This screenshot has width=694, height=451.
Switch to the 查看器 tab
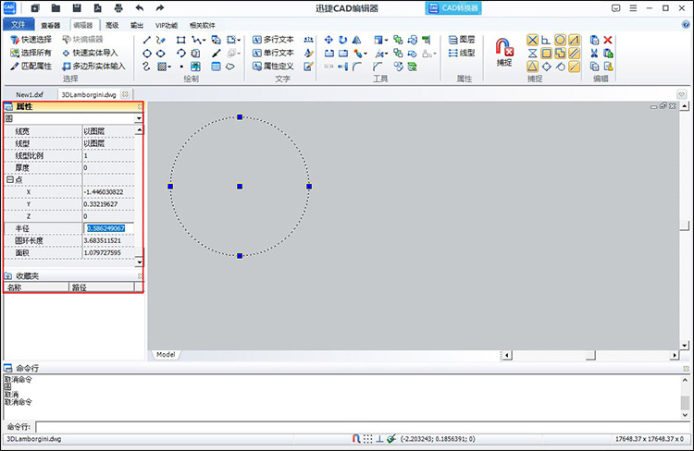click(51, 25)
